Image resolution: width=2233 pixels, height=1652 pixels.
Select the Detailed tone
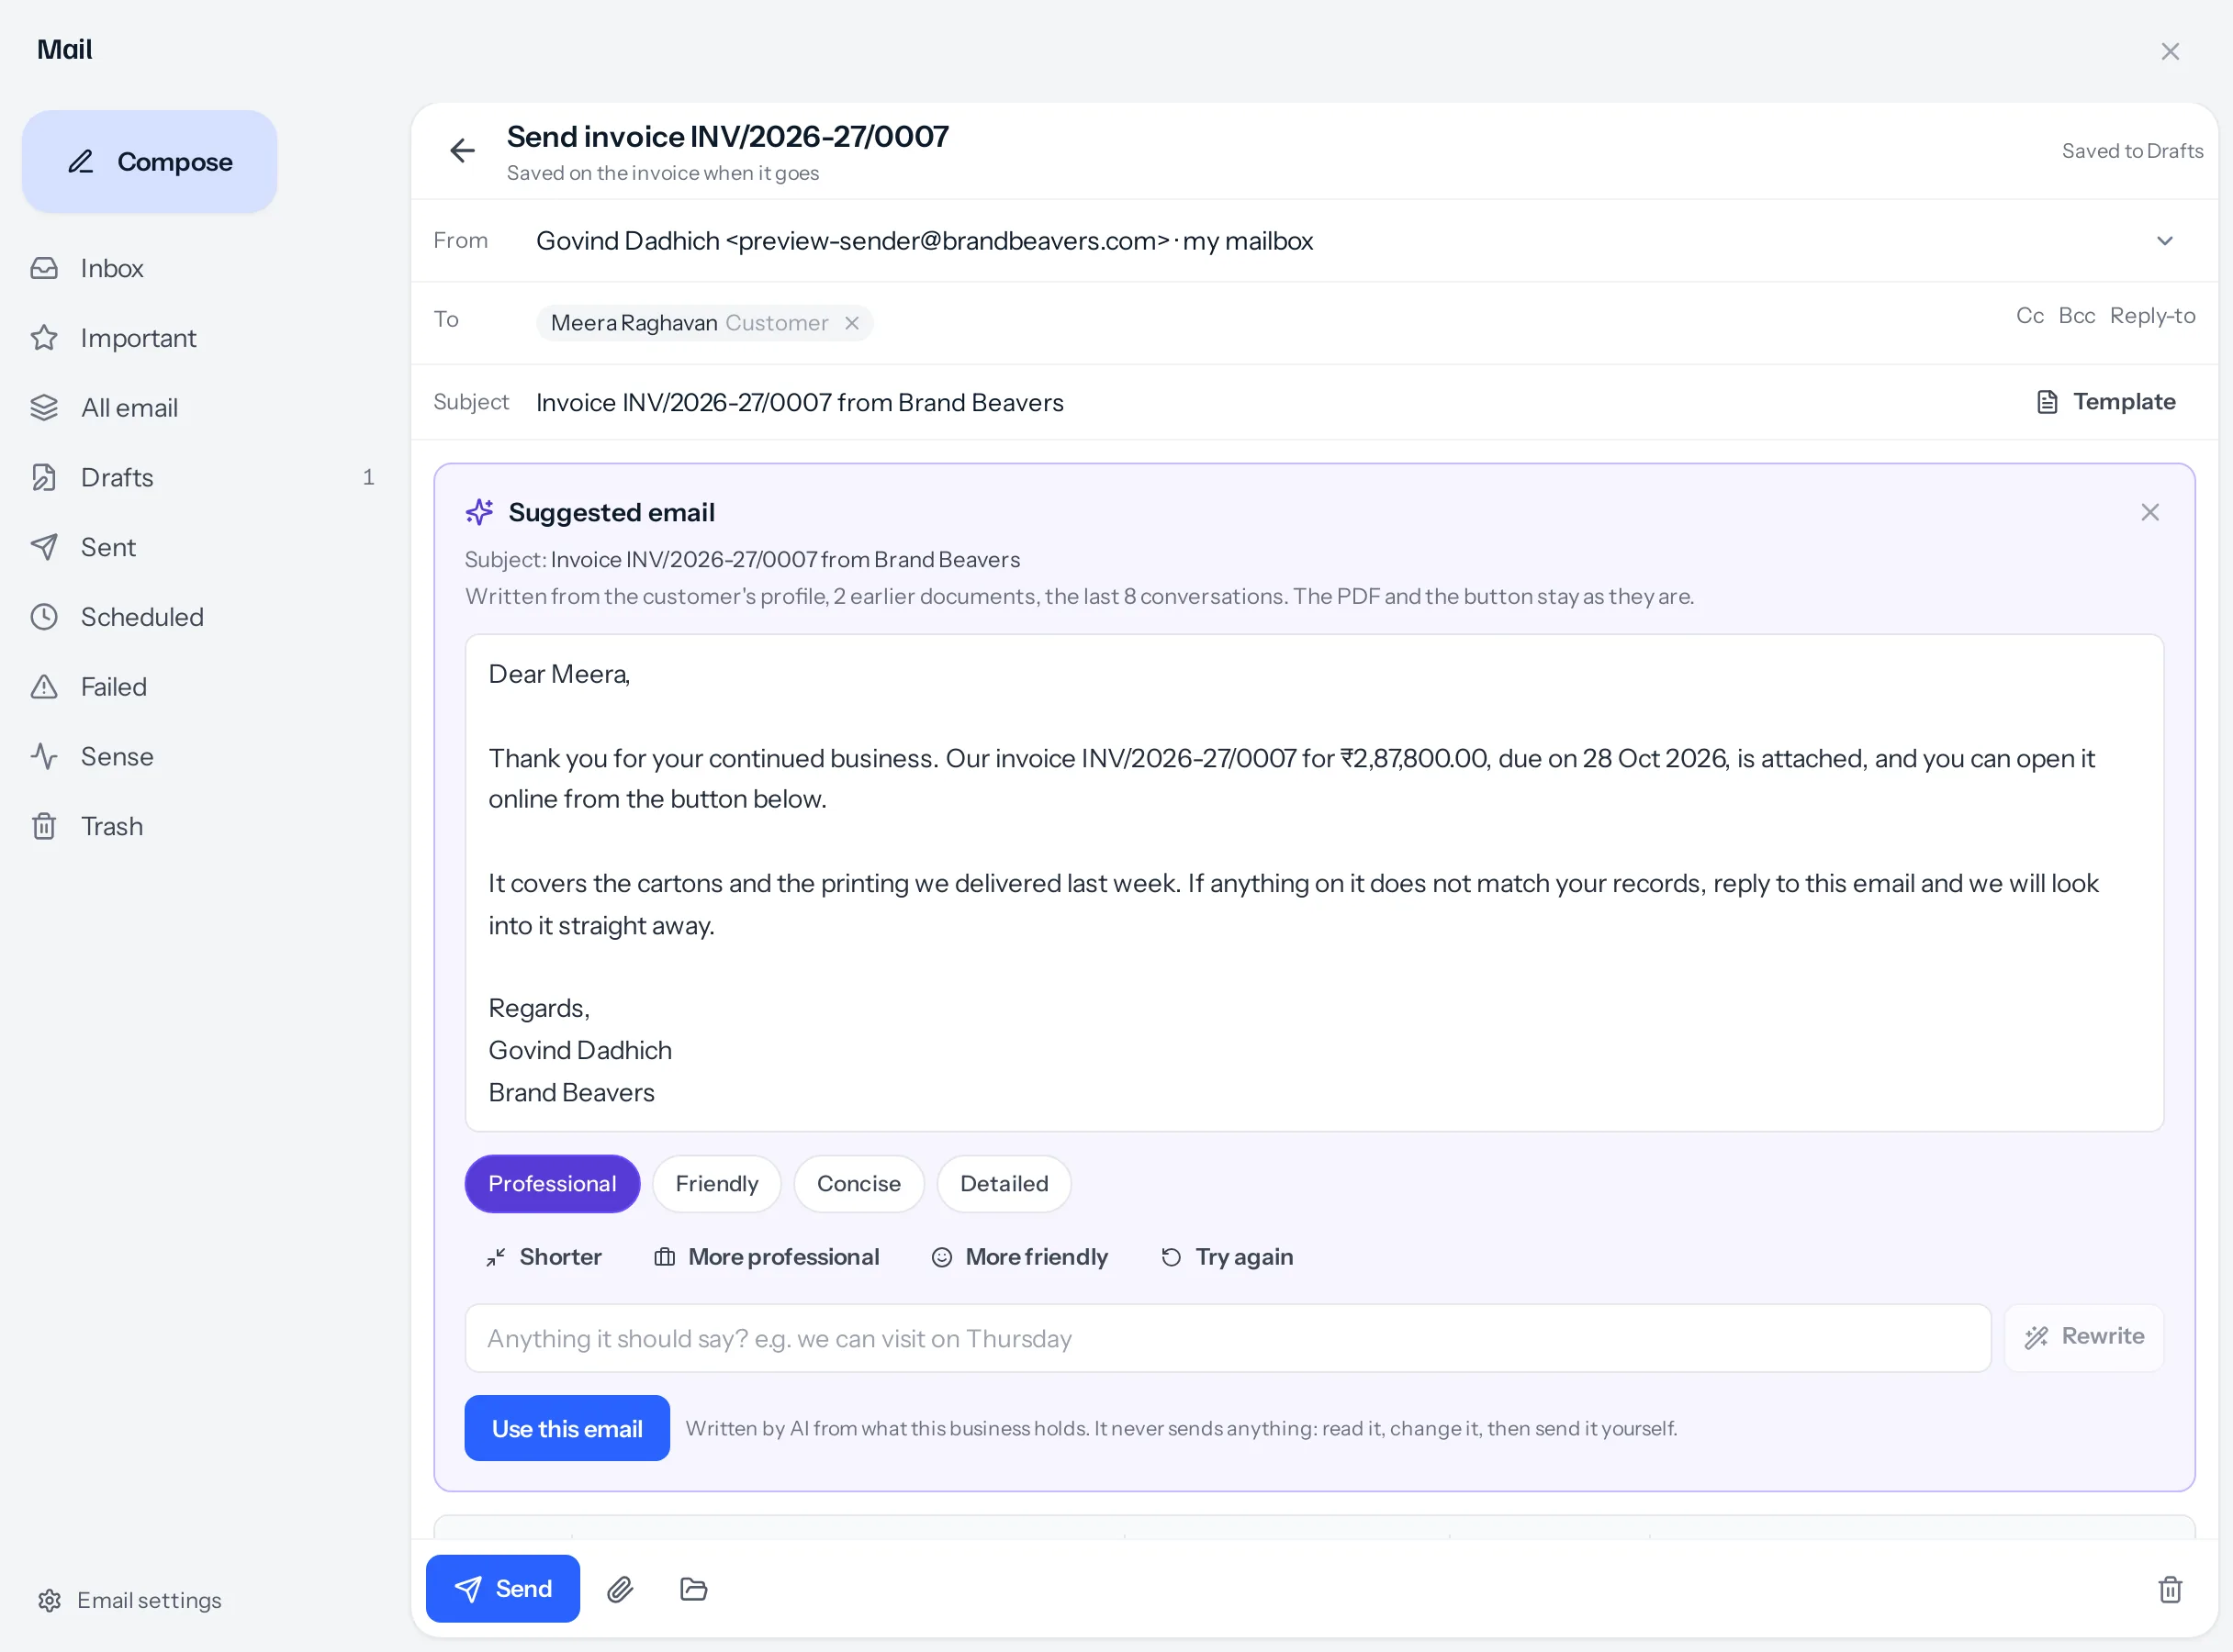coord(1004,1184)
